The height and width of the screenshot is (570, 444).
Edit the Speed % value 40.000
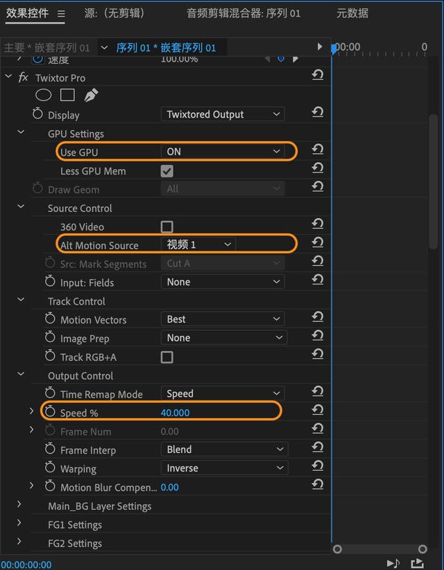tap(176, 413)
